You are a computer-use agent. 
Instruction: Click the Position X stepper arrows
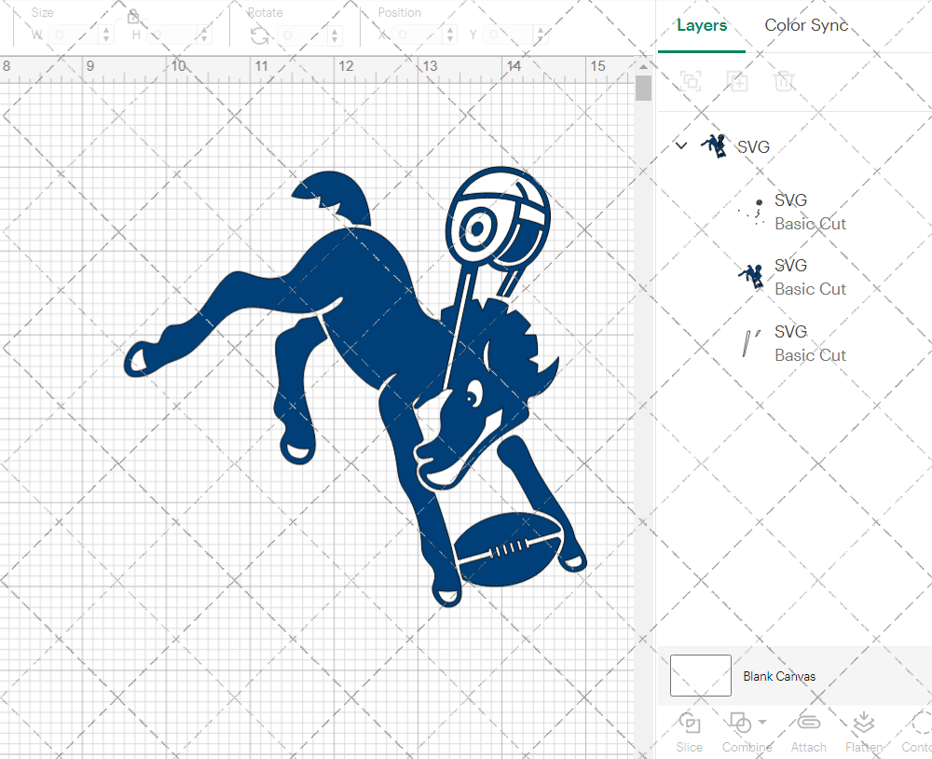(450, 35)
